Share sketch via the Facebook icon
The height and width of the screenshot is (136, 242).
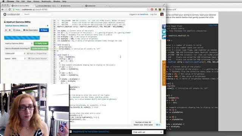point(164,27)
